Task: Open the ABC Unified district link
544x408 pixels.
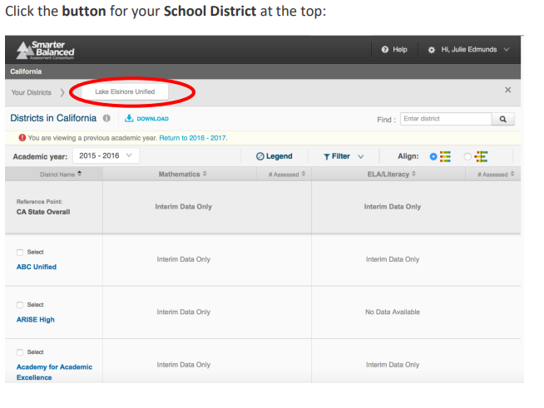Action: tap(37, 267)
